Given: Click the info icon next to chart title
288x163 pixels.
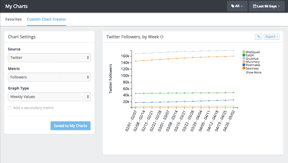Looking at the screenshot, I should click(162, 37).
